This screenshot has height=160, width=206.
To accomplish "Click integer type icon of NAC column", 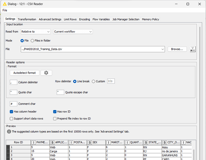I will pos(183,142).
